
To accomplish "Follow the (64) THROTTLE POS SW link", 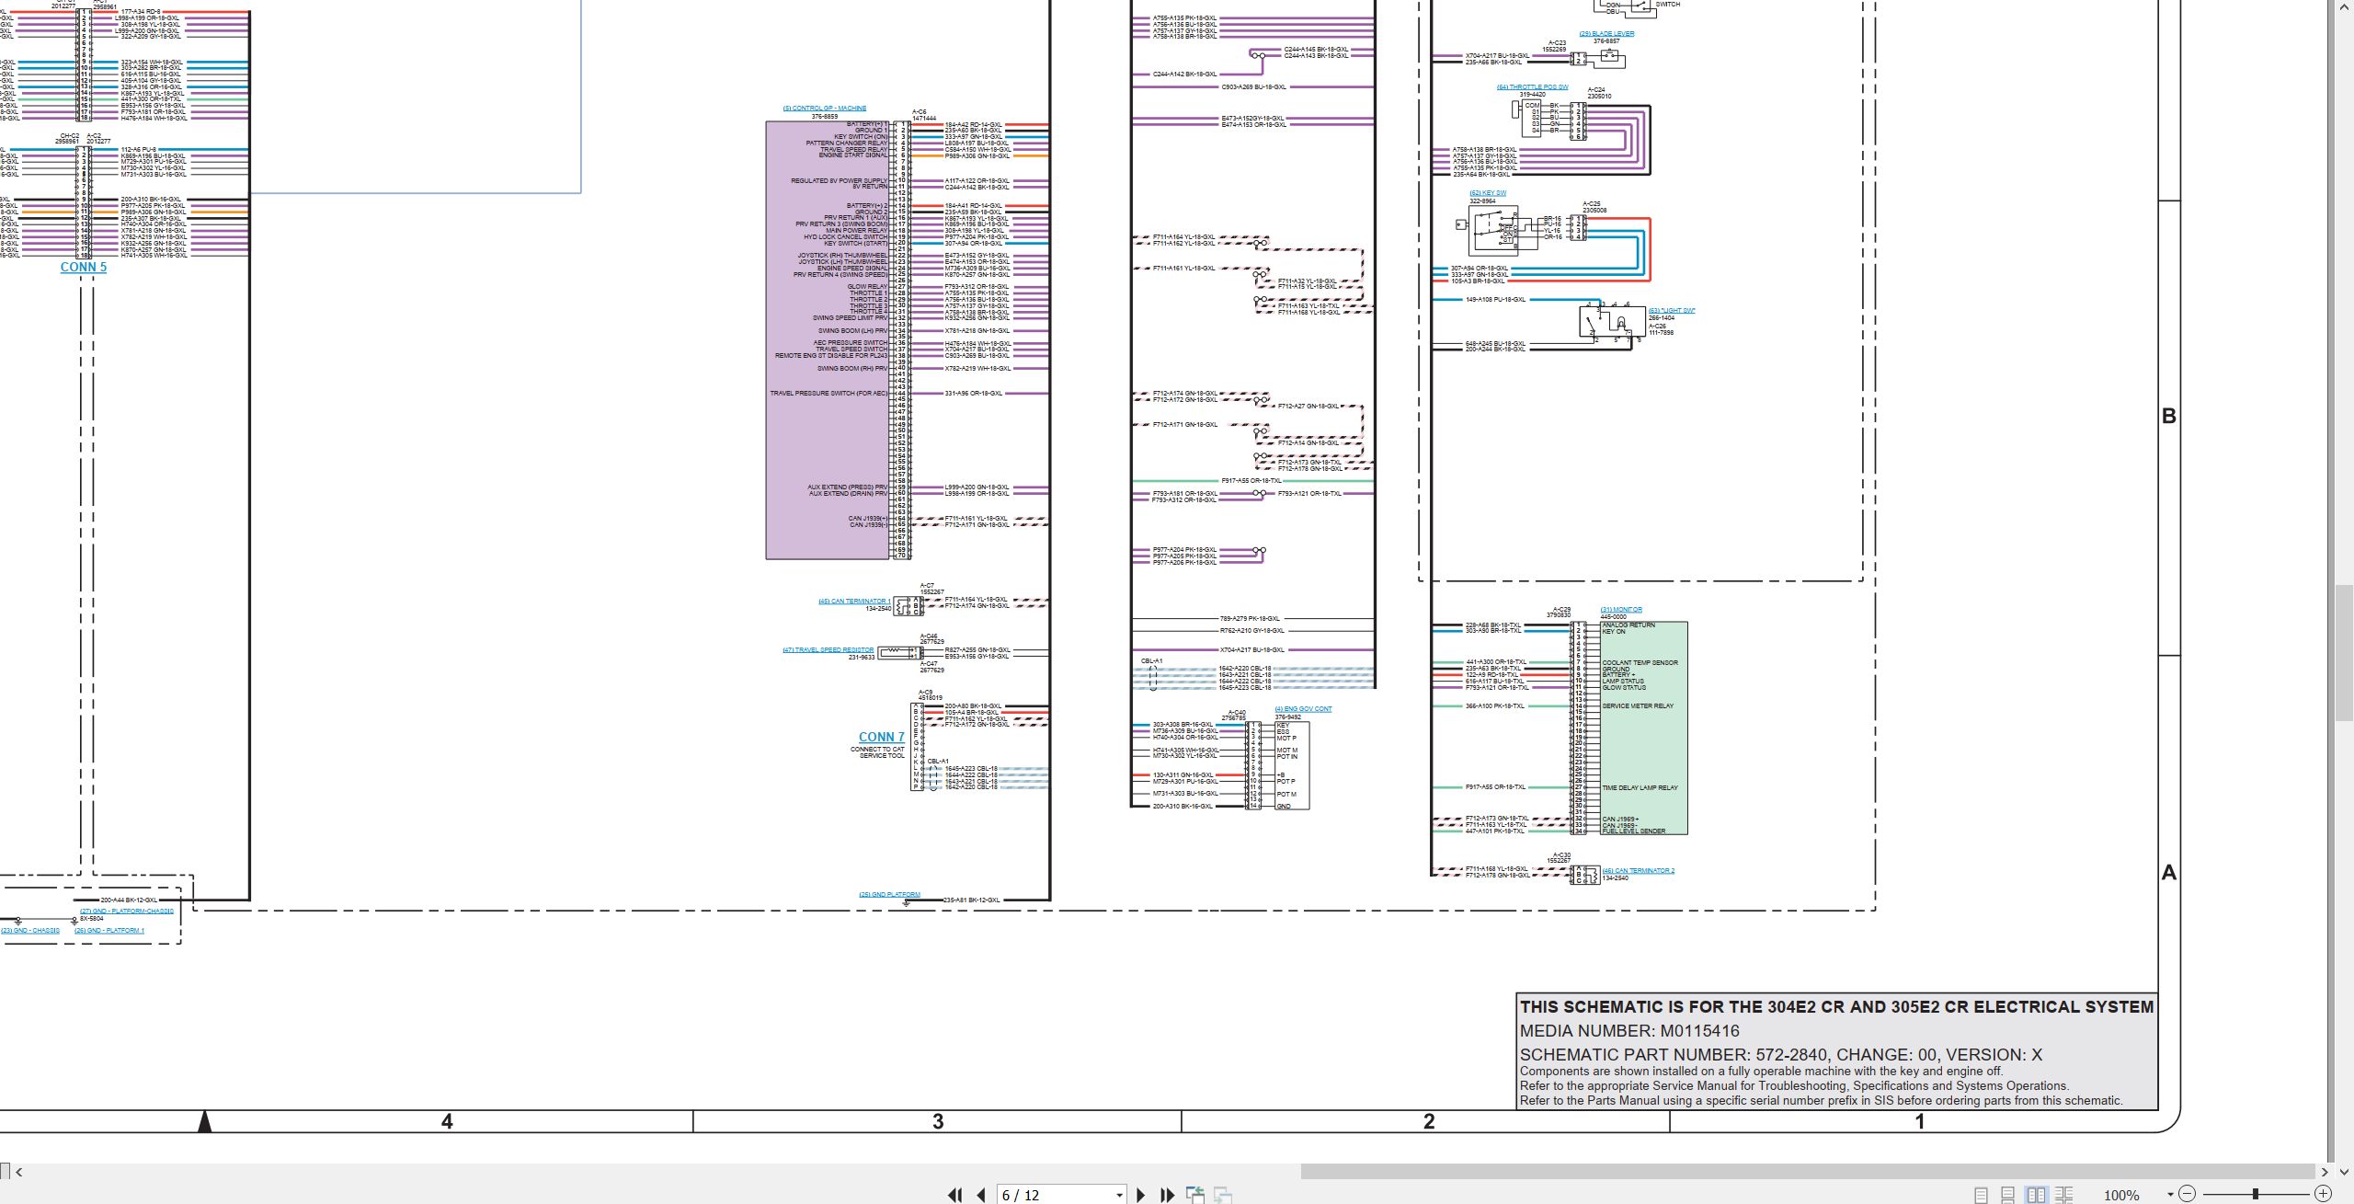I will [x=1533, y=87].
